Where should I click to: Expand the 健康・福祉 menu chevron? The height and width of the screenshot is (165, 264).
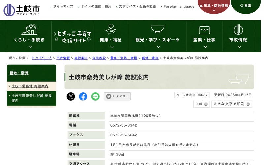tap(112, 47)
